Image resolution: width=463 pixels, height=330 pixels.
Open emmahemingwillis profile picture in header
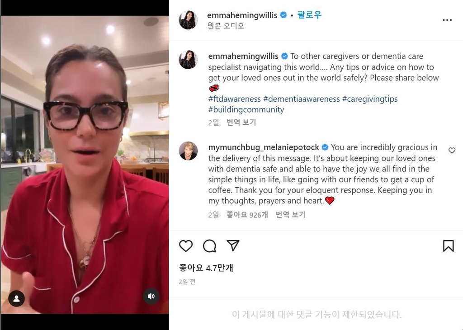coord(188,20)
